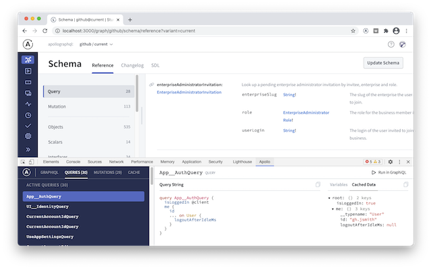Open the EnterpriseAdministratorRole! type link

coord(306,116)
